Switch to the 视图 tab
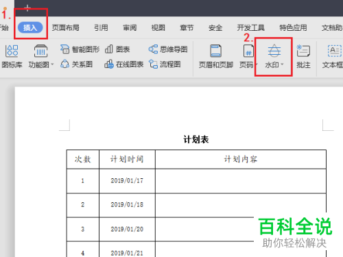The image size is (343, 257). [158, 28]
